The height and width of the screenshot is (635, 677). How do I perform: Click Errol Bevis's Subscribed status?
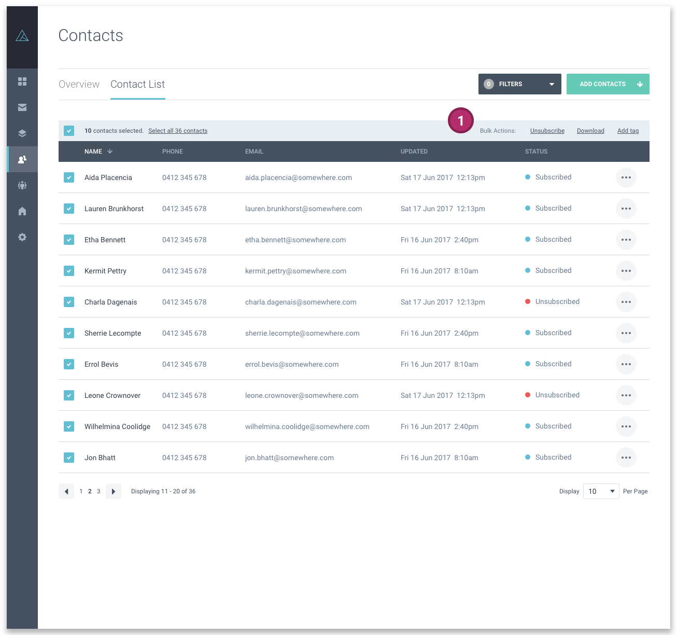pyautogui.click(x=548, y=364)
